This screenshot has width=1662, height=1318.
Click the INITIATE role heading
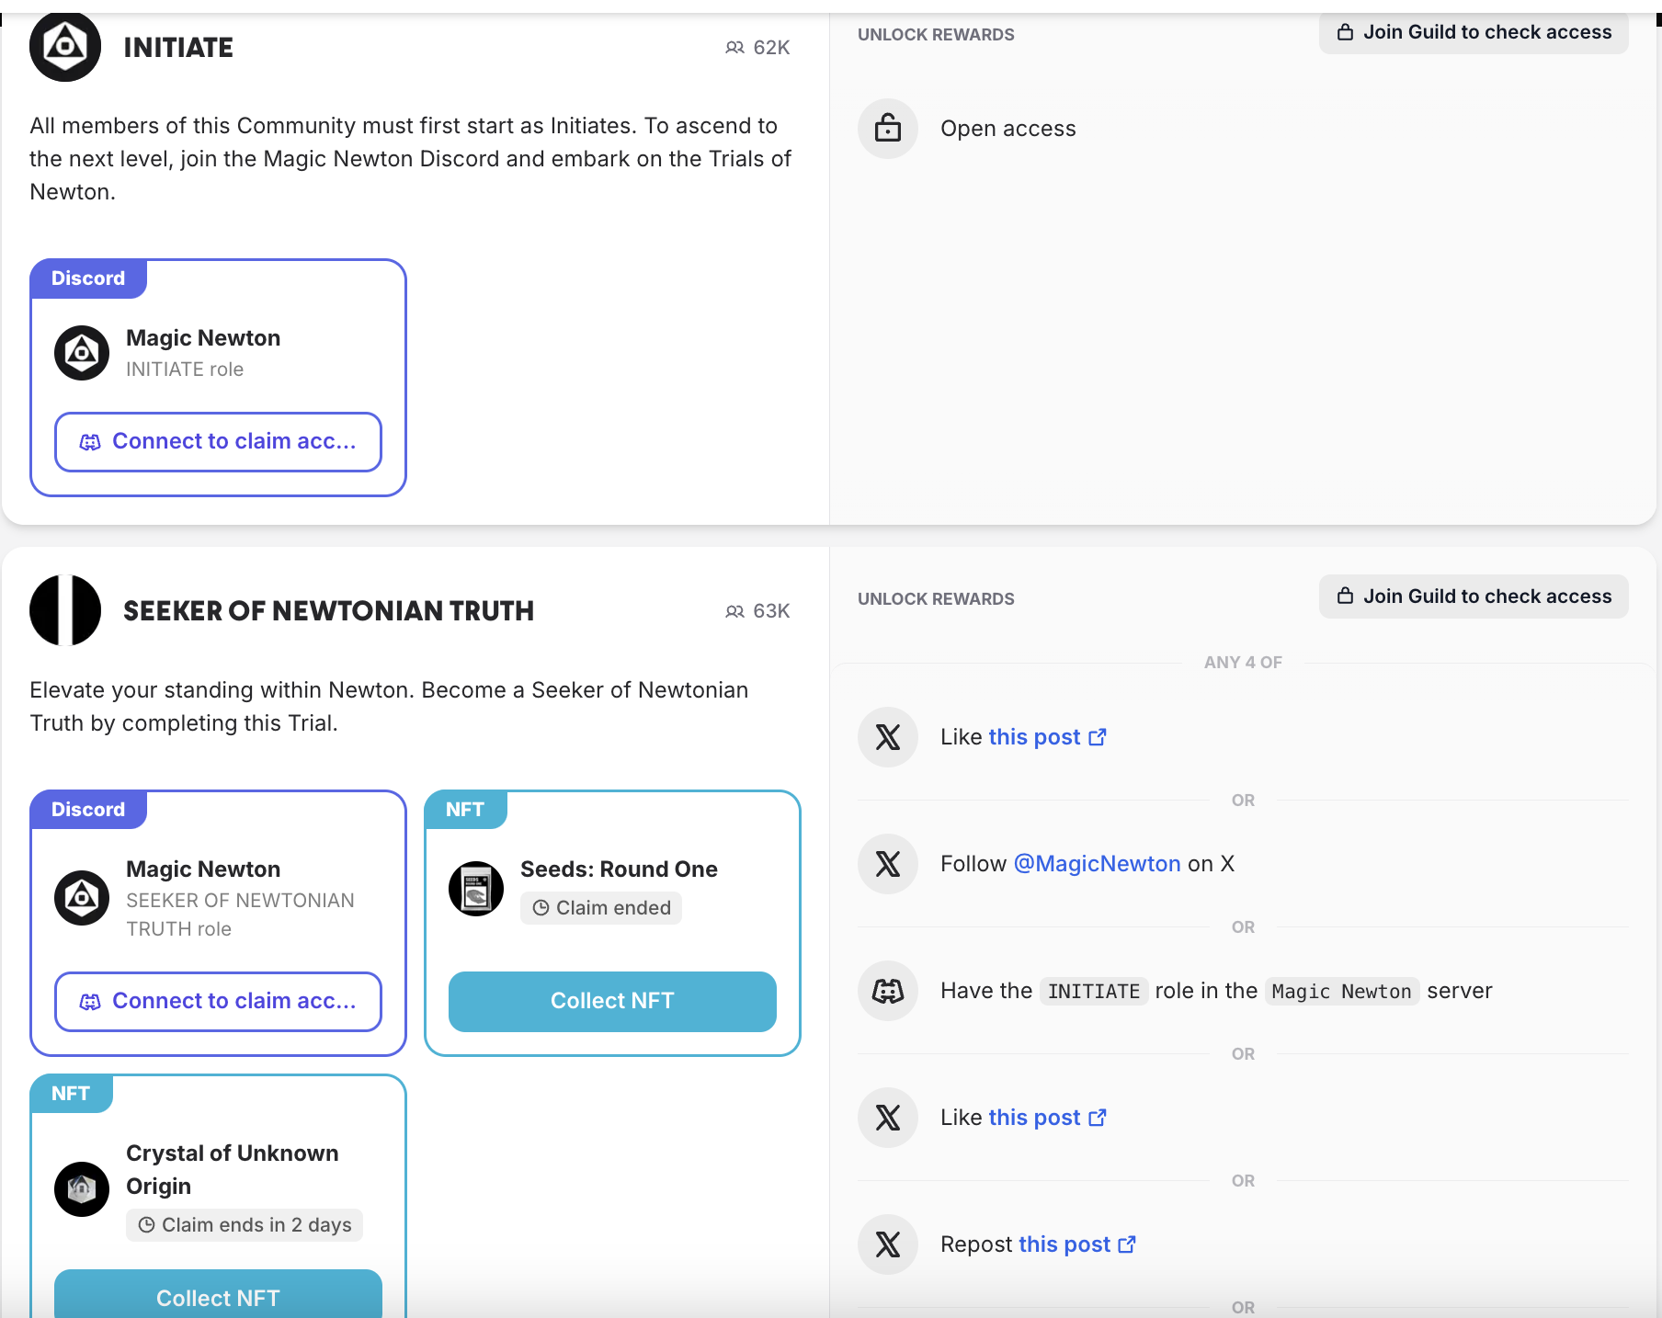[x=178, y=48]
